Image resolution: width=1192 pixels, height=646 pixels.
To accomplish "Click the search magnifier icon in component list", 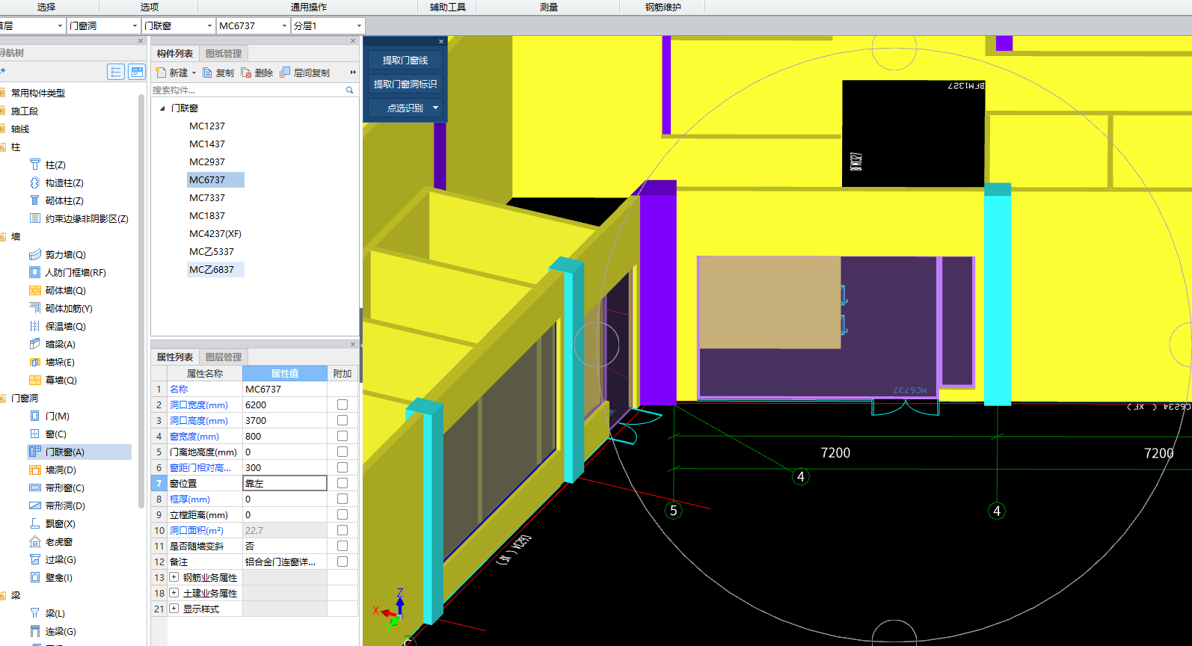I will coord(349,90).
